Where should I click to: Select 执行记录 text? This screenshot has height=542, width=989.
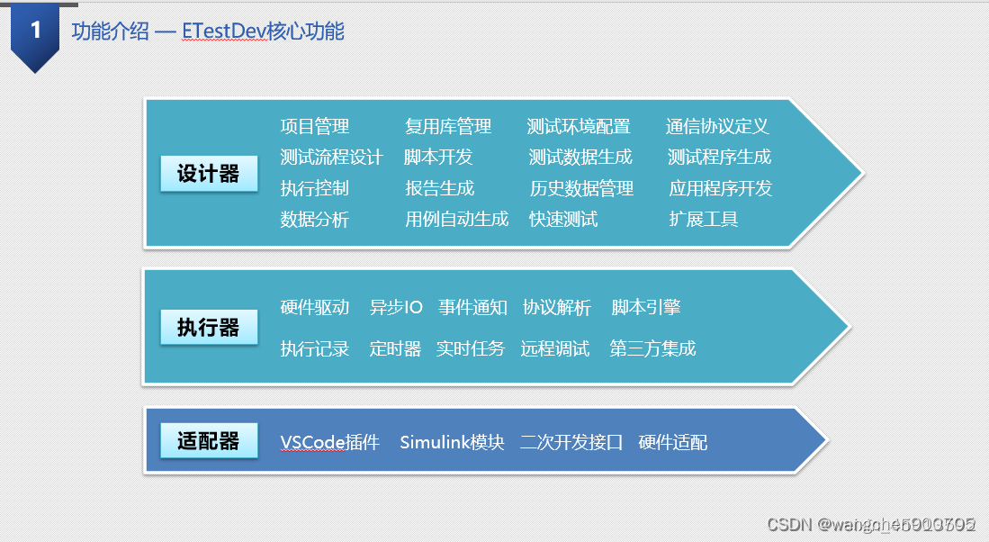click(315, 348)
